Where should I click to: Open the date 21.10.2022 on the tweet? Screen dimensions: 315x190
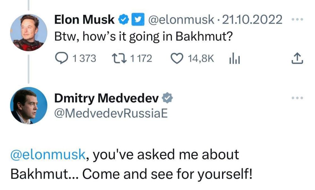click(x=252, y=19)
